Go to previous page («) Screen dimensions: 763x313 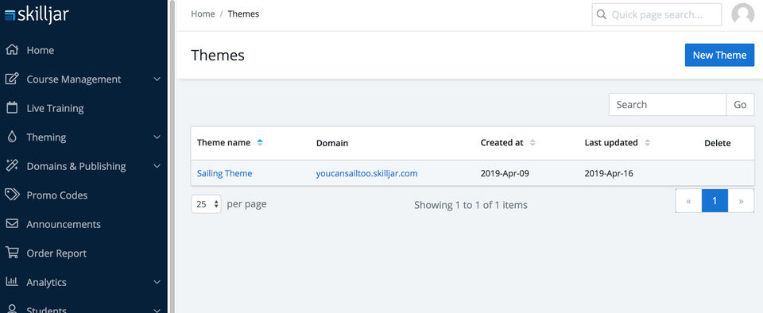click(688, 201)
